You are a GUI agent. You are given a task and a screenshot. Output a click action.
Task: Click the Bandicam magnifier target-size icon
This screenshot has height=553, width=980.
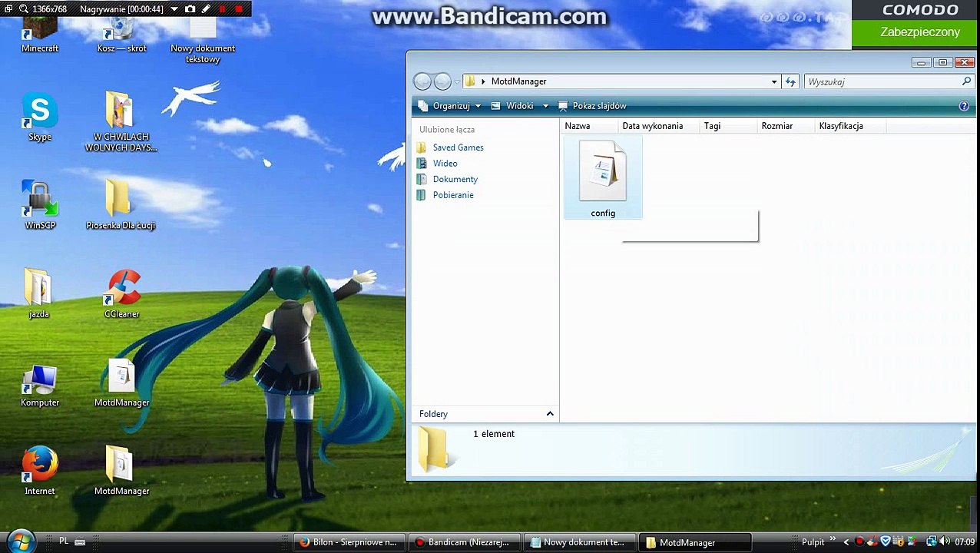[25, 9]
